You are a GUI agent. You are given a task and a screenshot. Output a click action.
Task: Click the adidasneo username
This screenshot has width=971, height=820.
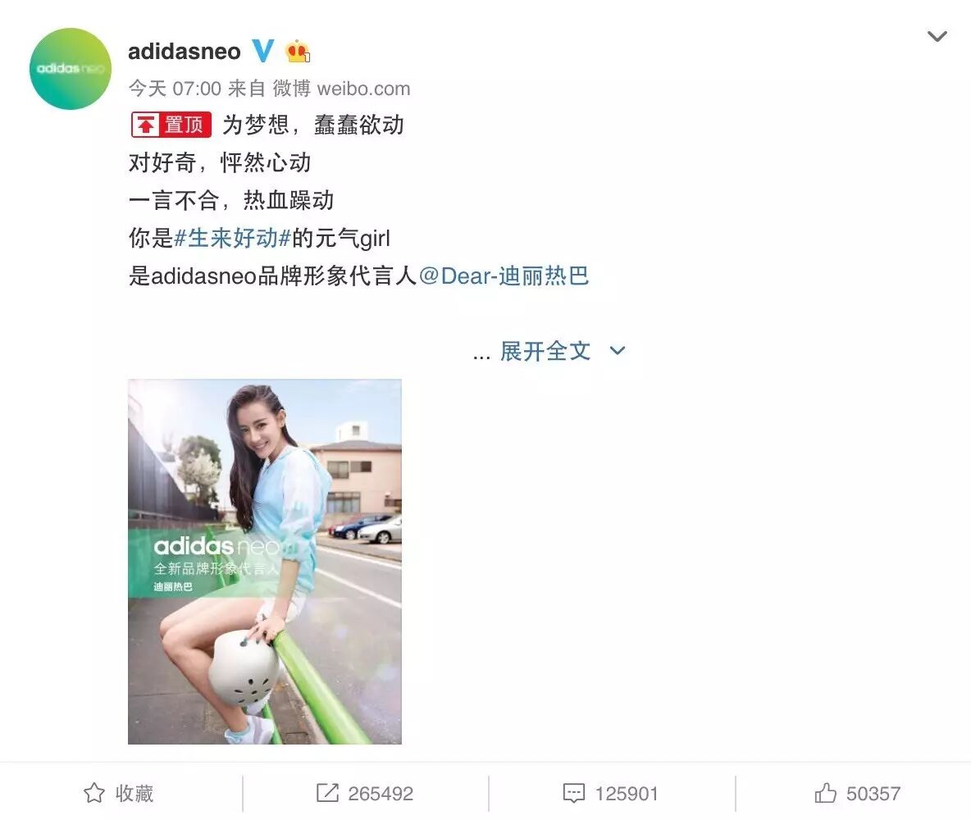185,52
